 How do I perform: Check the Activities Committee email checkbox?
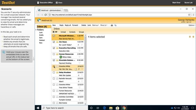54,97
